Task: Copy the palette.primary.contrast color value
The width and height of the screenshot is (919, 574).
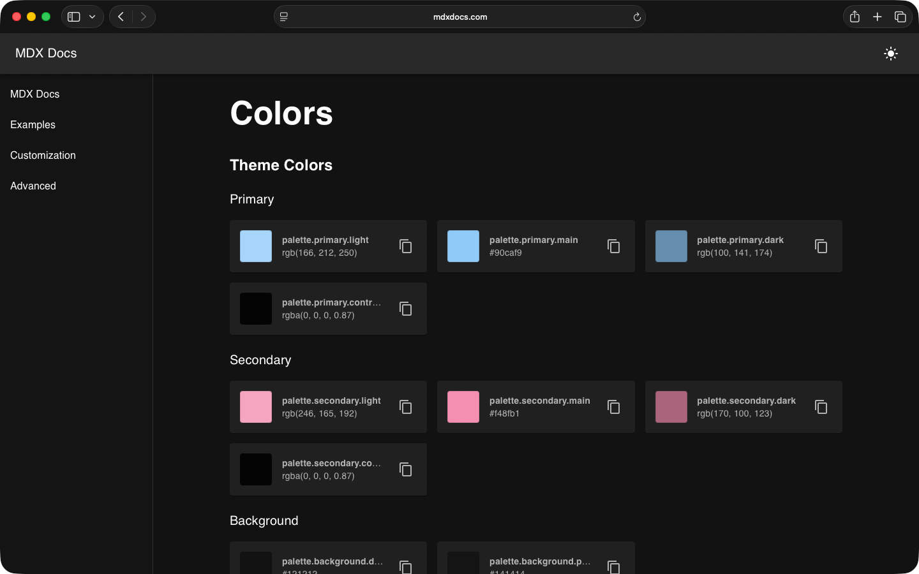Action: pos(406,309)
